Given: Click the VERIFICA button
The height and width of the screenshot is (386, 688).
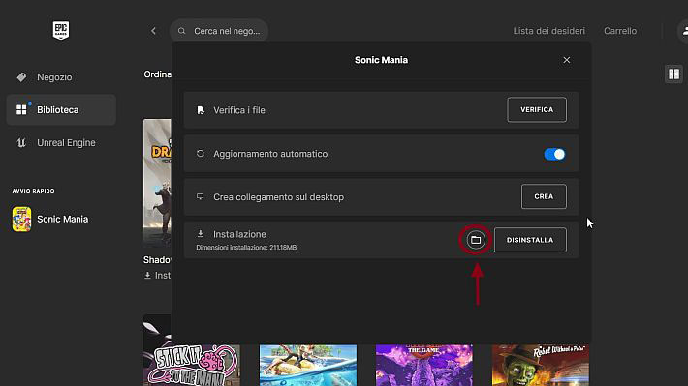Looking at the screenshot, I should pos(537,109).
